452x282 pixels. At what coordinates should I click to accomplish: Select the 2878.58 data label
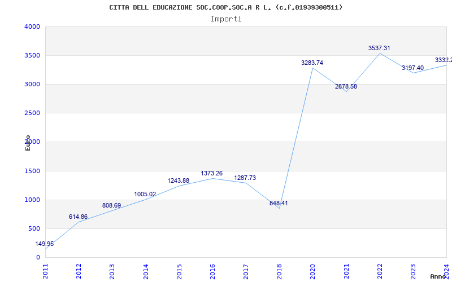[346, 87]
